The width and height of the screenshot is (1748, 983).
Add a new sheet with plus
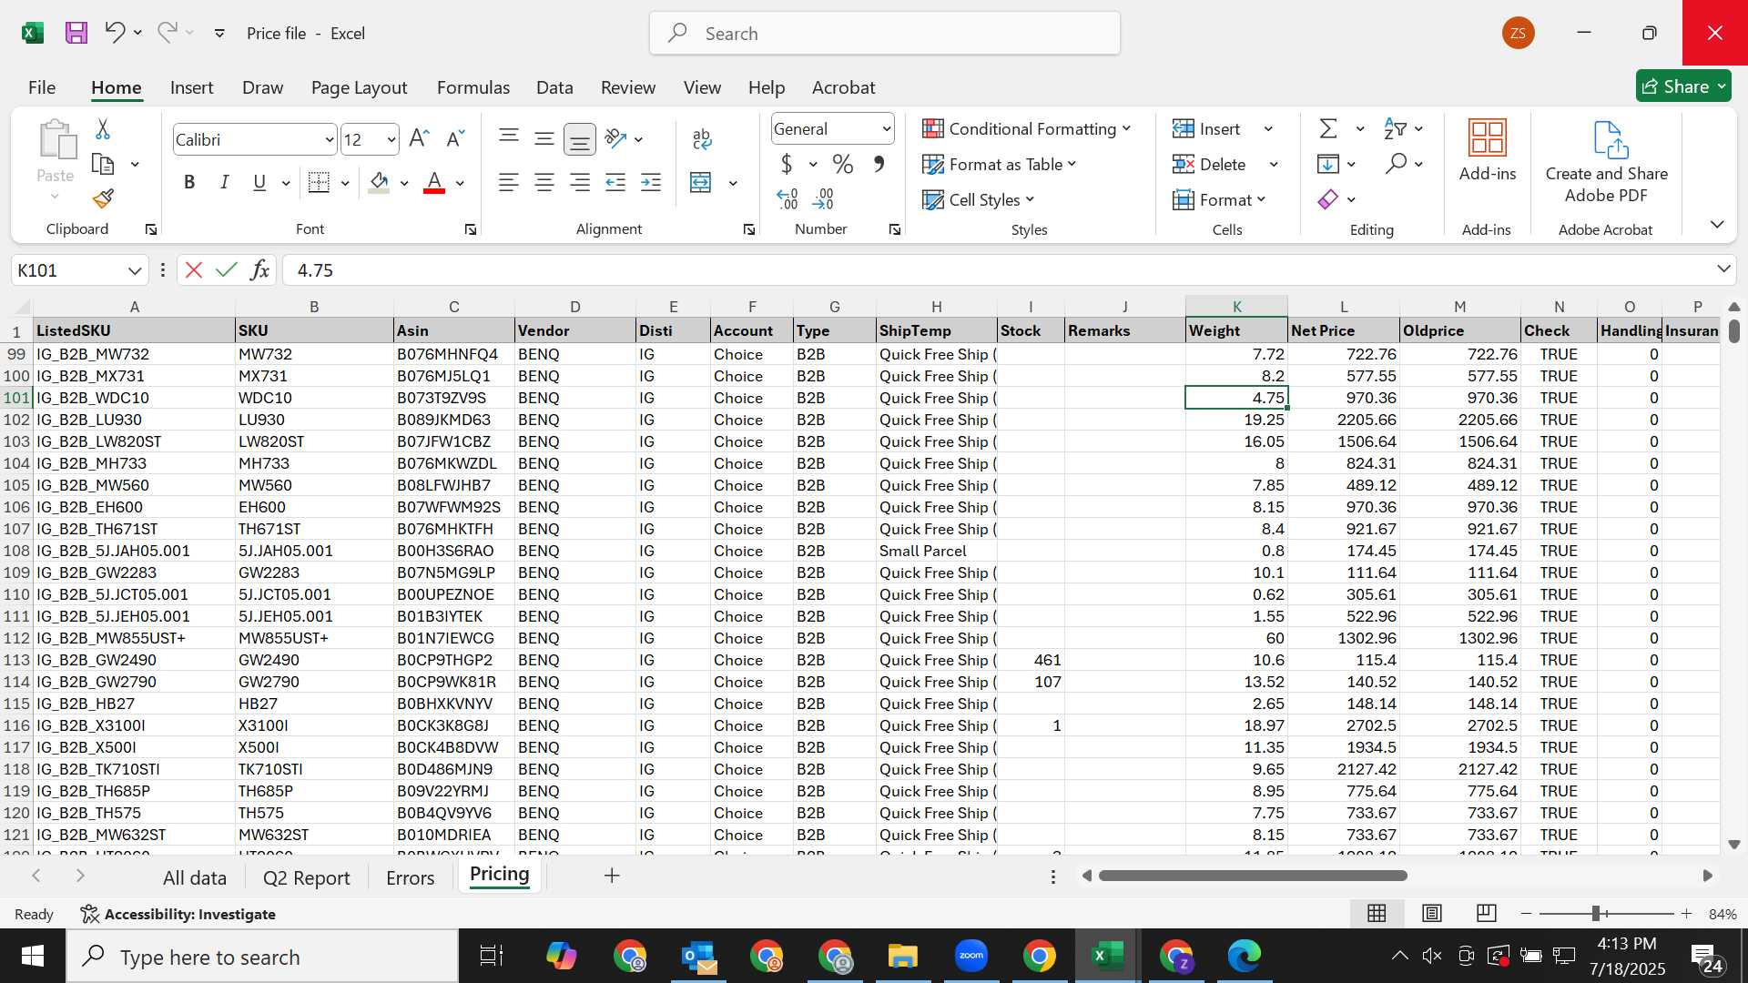(612, 876)
